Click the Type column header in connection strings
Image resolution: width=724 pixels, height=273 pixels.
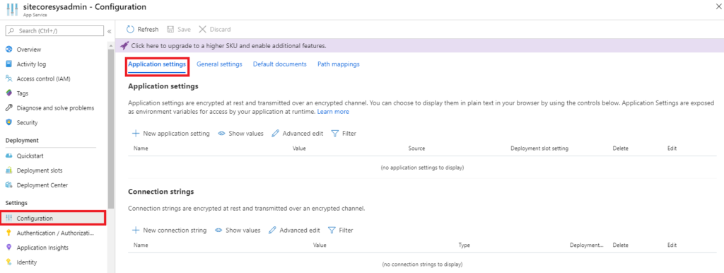pyautogui.click(x=464, y=245)
